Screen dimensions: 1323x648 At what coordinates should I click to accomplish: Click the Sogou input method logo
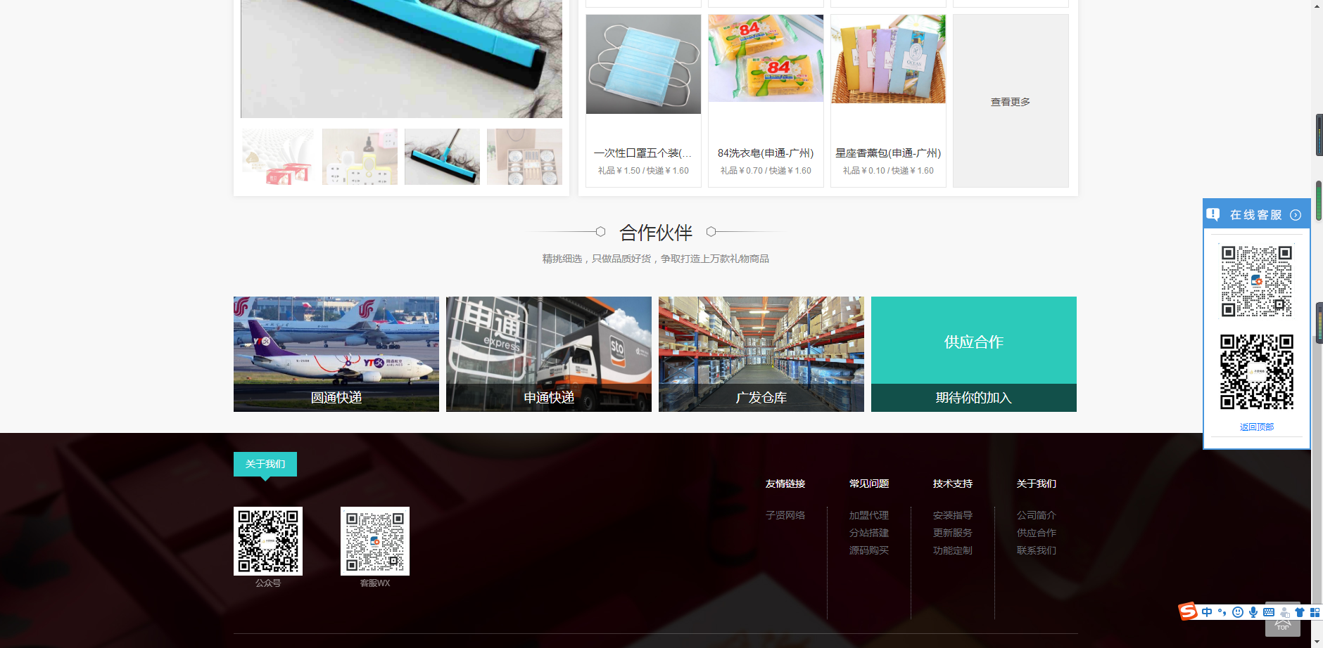coord(1188,611)
